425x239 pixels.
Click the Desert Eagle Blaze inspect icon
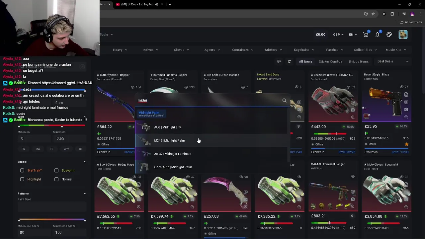[406, 102]
